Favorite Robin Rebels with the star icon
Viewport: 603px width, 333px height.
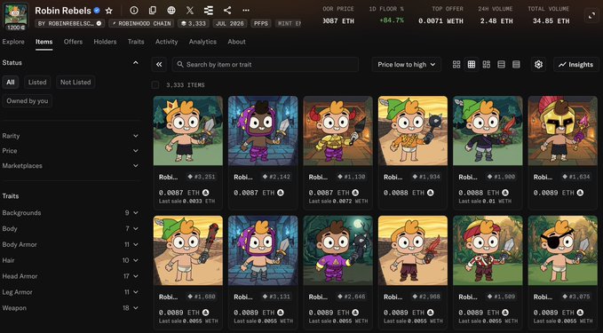[x=109, y=11]
